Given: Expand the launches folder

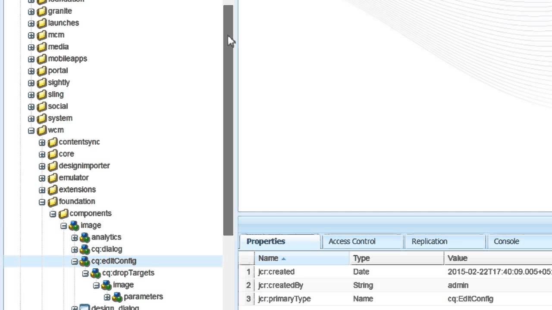Looking at the screenshot, I should pos(31,23).
